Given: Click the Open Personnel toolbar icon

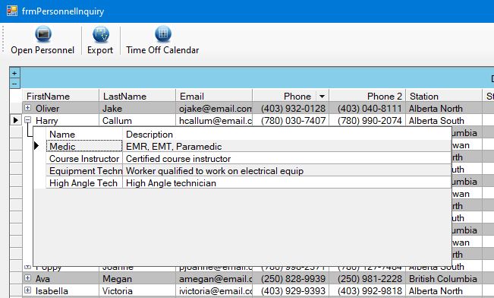Looking at the screenshot, I should click(x=43, y=33).
